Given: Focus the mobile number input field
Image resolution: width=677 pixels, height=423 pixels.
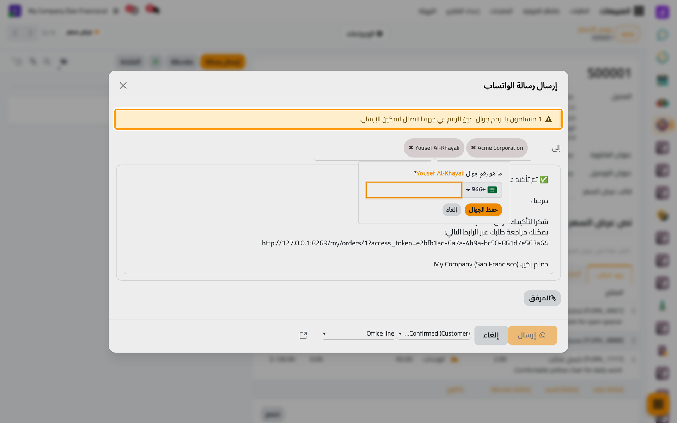Looking at the screenshot, I should pos(414,190).
